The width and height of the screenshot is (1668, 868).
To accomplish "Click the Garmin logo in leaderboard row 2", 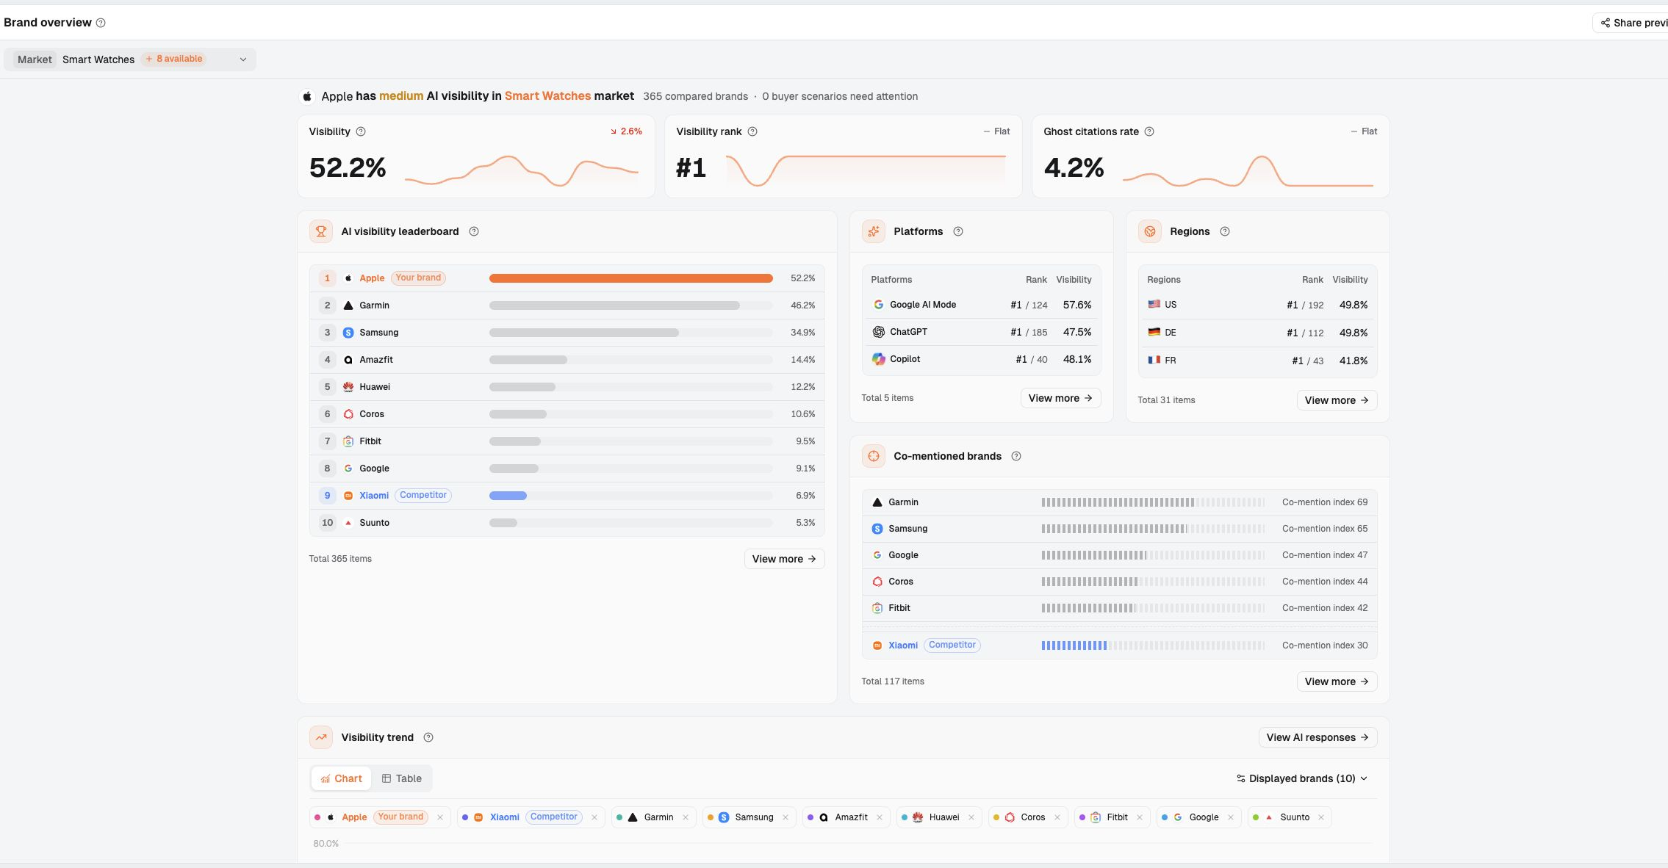I will [348, 305].
